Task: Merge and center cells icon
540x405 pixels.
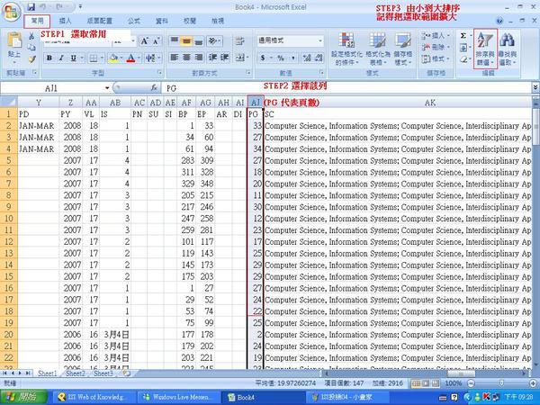Action: pos(240,58)
